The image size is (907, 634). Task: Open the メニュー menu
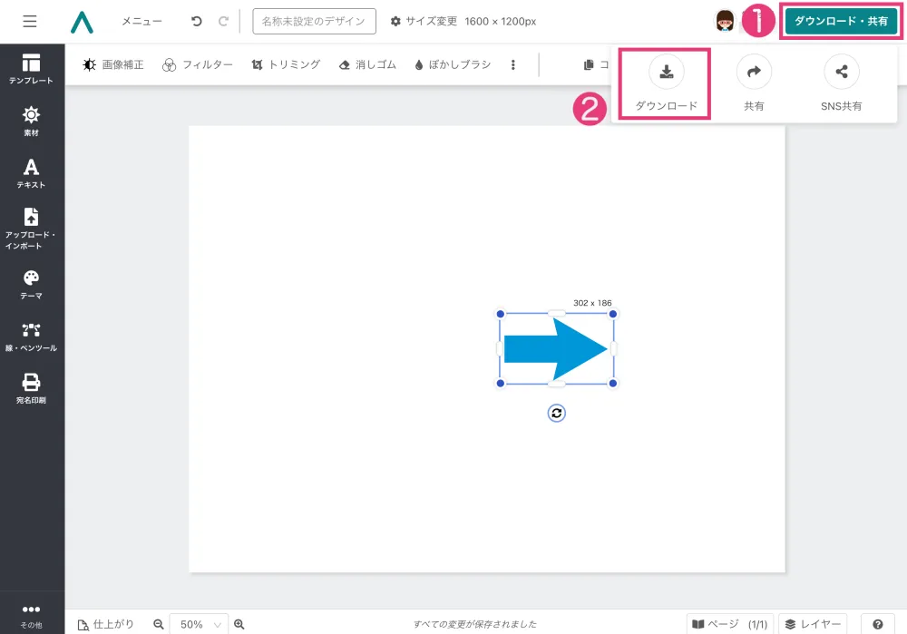(141, 21)
